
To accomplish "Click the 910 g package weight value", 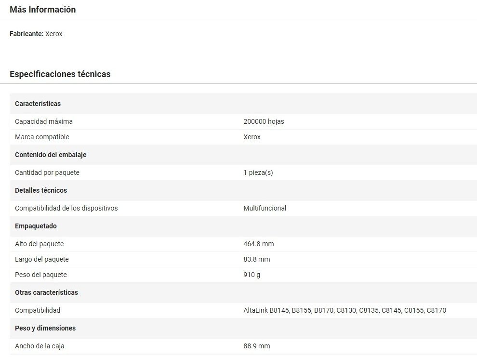I will [x=252, y=275].
